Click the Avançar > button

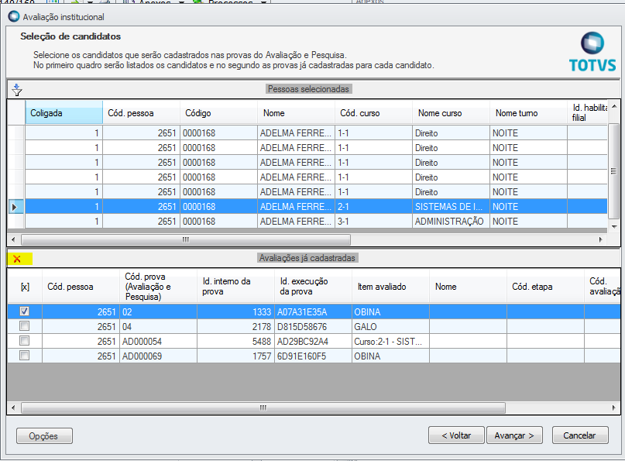(x=514, y=435)
